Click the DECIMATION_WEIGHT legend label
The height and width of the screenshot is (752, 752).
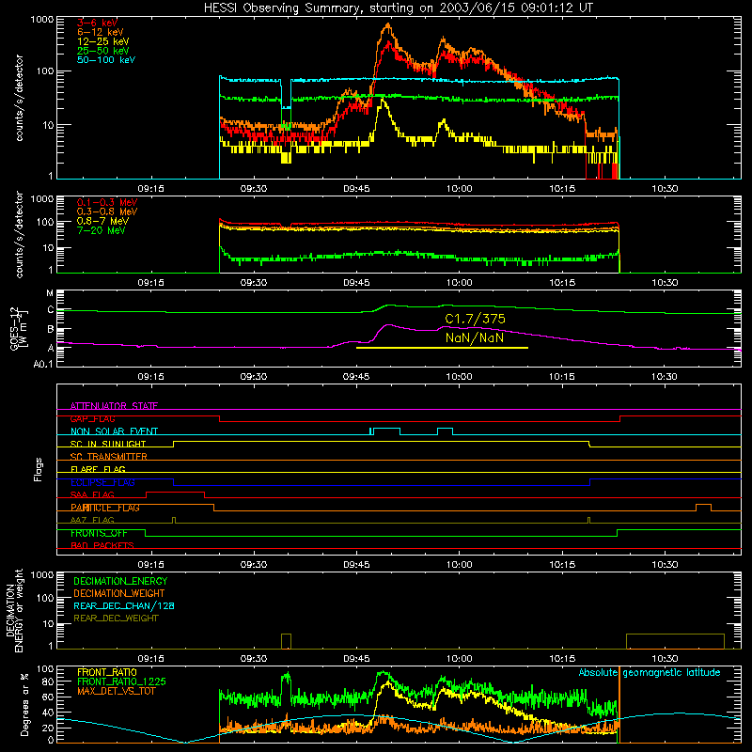point(119,593)
